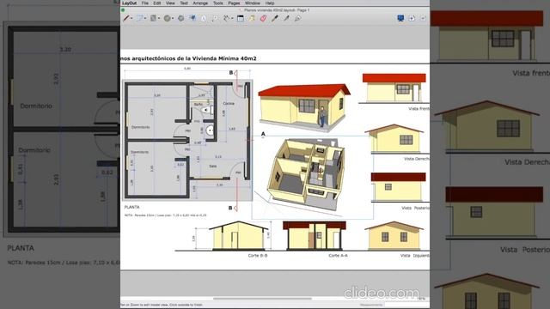Select the Offset tool
This screenshot has height=309, width=550.
pyautogui.click(x=192, y=18)
